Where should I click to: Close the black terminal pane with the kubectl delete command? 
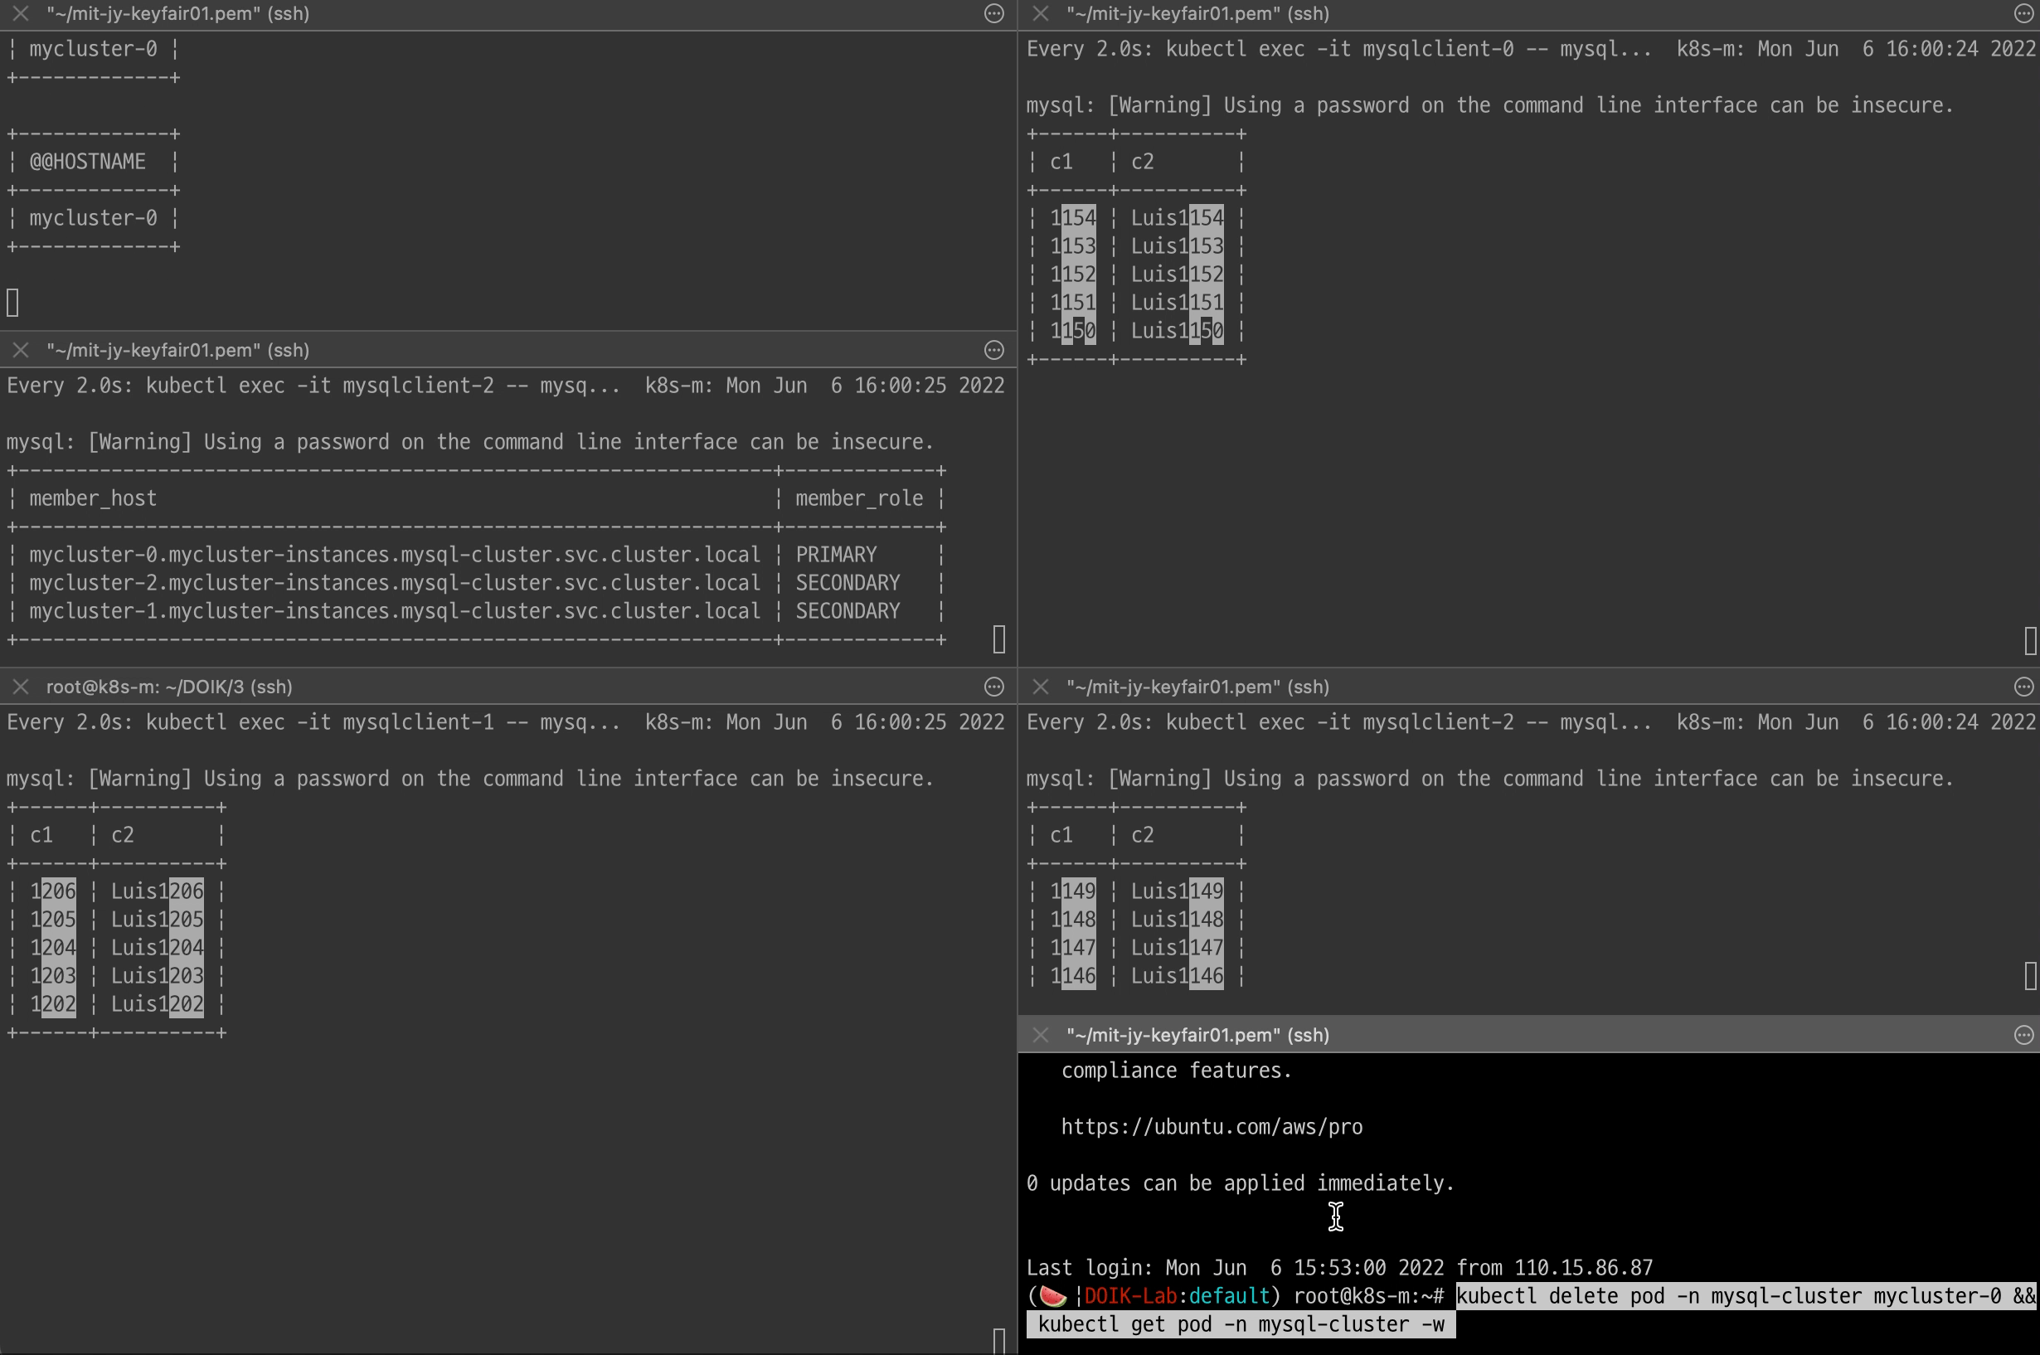point(1040,1035)
